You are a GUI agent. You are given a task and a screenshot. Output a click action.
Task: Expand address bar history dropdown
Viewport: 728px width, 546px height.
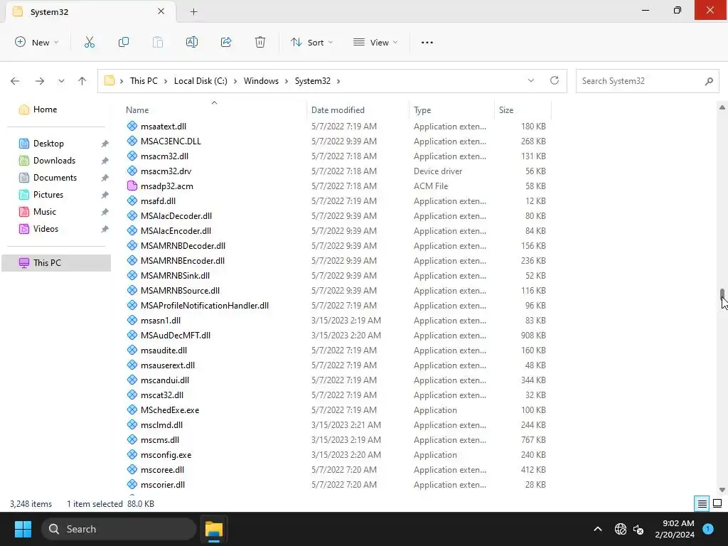tap(530, 81)
